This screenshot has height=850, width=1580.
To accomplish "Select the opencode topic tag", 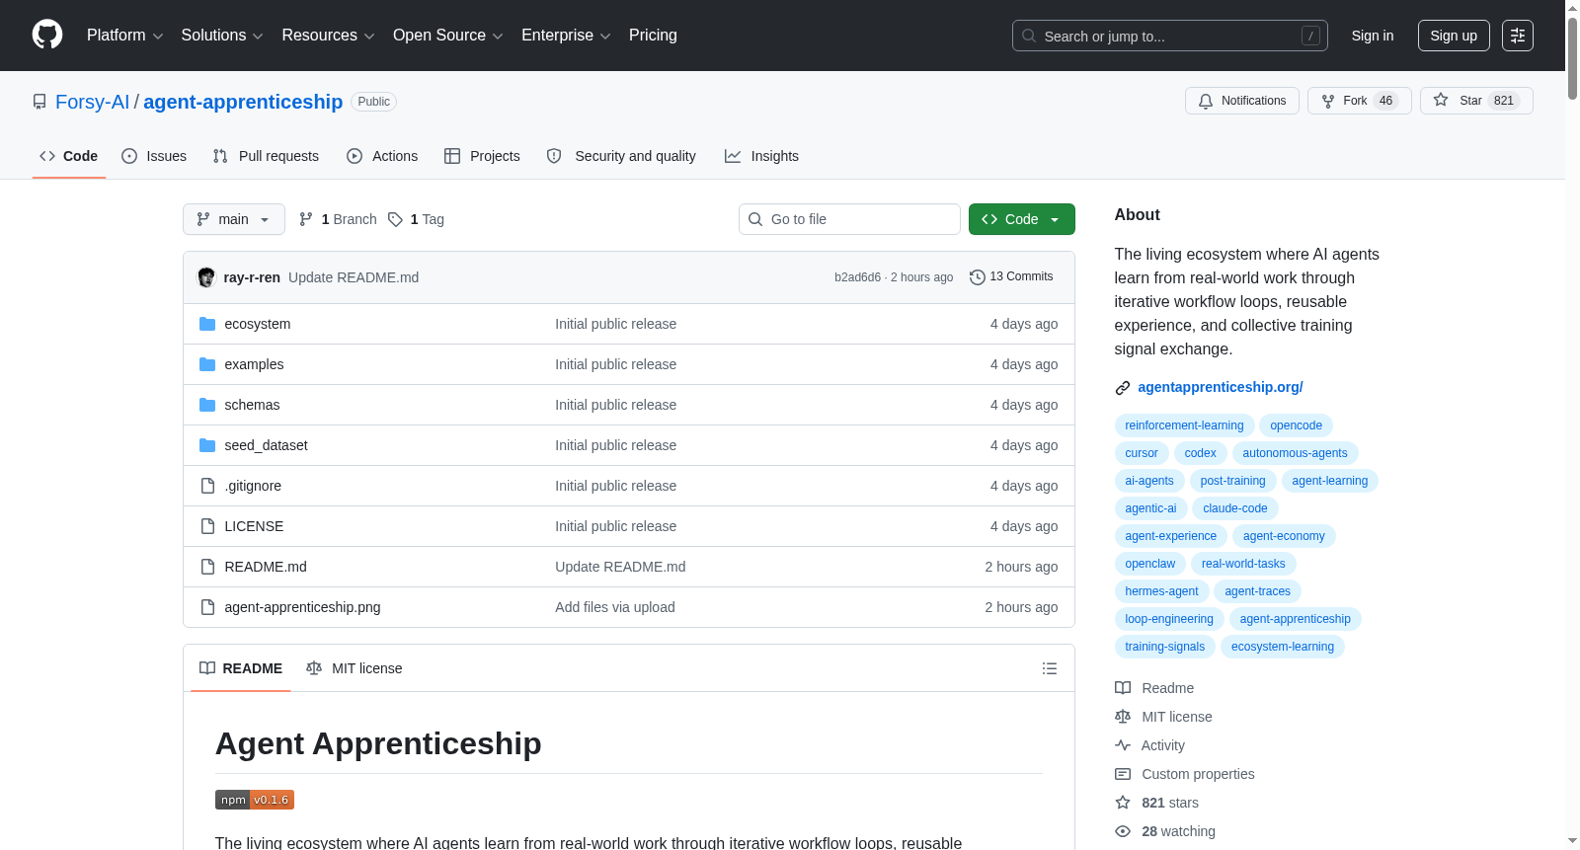I will [x=1296, y=425].
